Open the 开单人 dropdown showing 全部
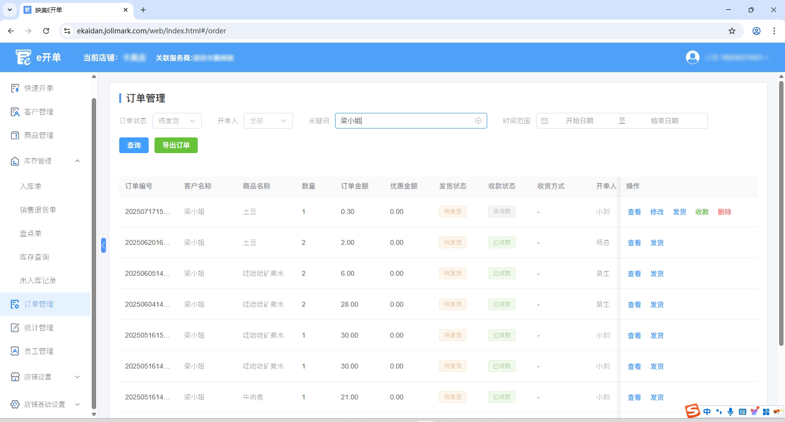This screenshot has height=422, width=785. [268, 121]
